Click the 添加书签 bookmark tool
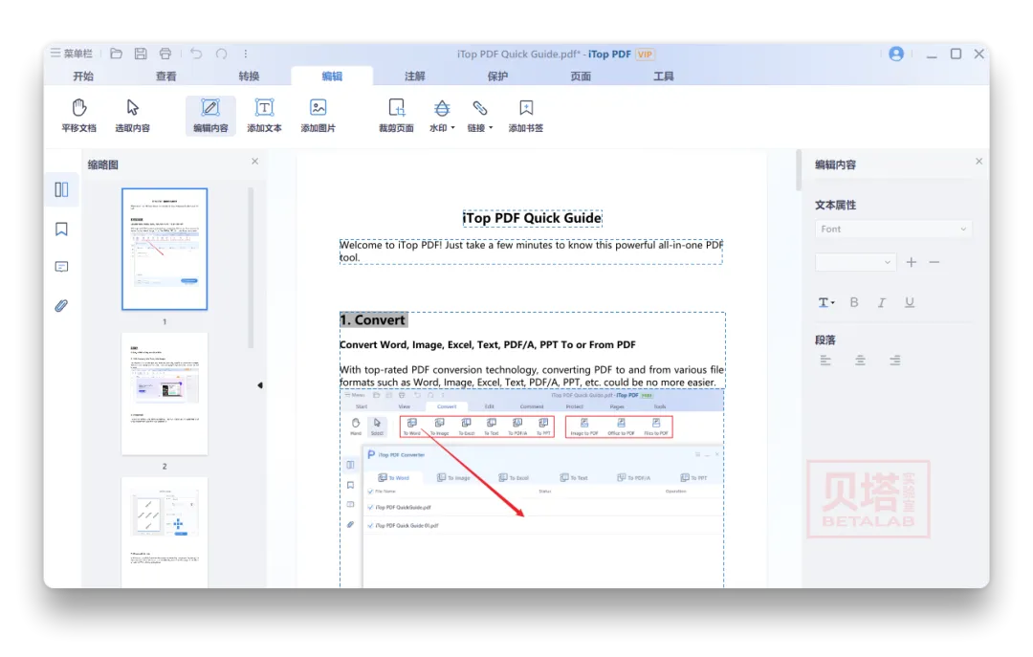 pos(526,116)
